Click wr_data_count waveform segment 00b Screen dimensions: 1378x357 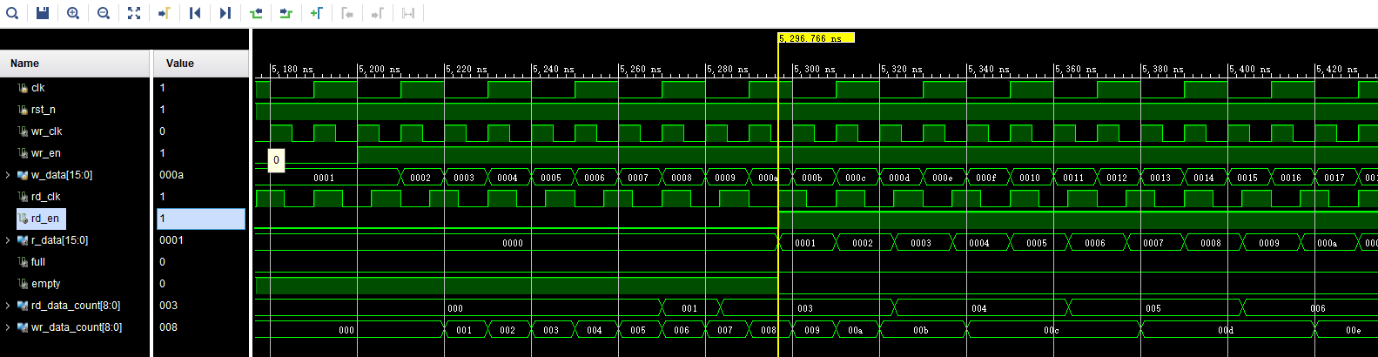click(x=921, y=330)
